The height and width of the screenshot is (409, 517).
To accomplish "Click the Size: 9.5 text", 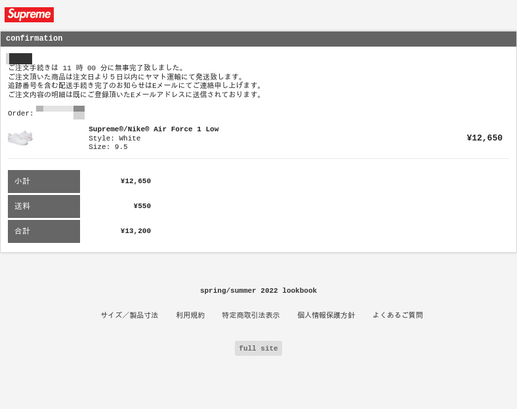I will click(108, 147).
